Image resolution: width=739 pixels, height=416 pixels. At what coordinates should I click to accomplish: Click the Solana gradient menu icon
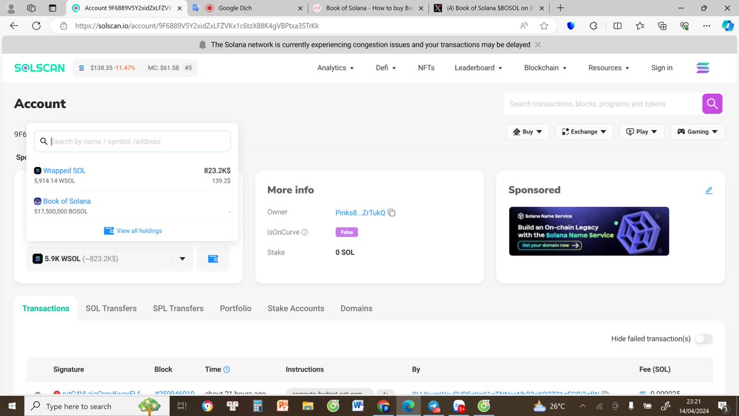[x=703, y=68]
